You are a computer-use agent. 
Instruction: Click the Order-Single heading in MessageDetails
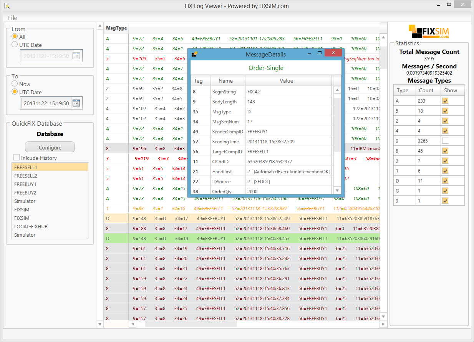coord(266,68)
